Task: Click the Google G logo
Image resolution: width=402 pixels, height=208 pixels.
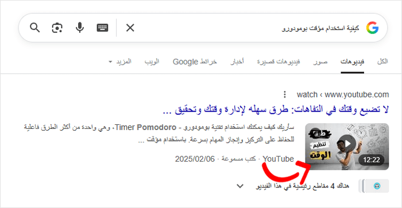Action: point(372,28)
